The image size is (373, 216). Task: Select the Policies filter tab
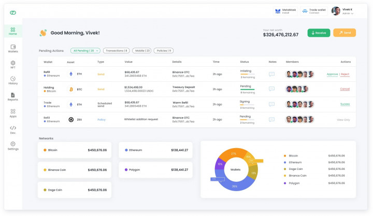coord(164,51)
